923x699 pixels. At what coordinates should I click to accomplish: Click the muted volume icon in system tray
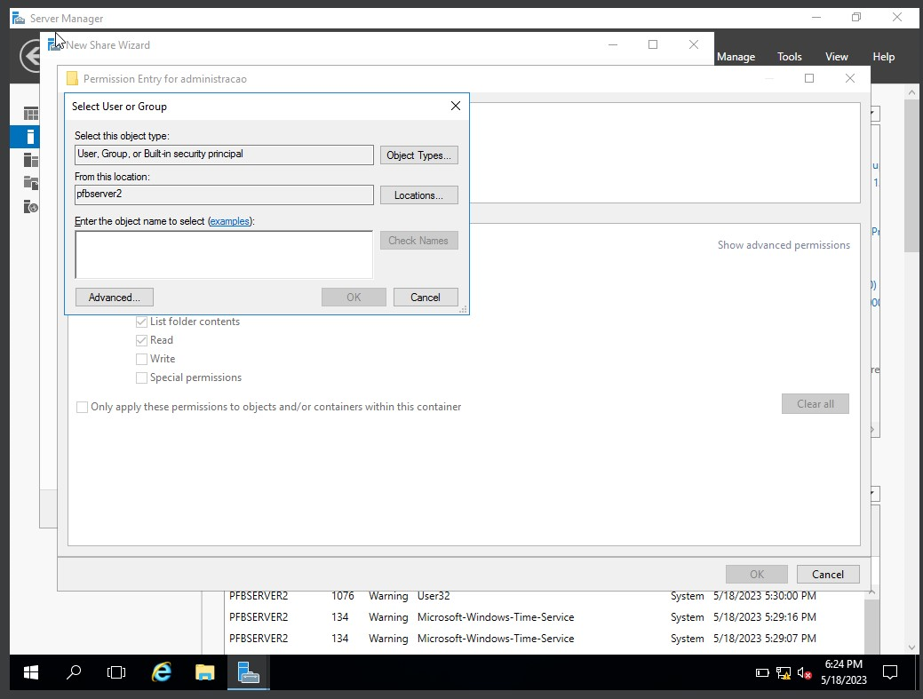(x=804, y=672)
